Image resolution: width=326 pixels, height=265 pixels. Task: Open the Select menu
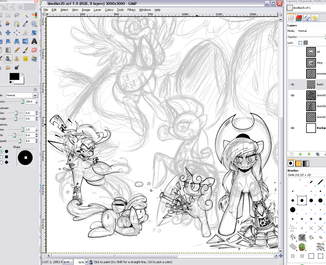(64, 10)
